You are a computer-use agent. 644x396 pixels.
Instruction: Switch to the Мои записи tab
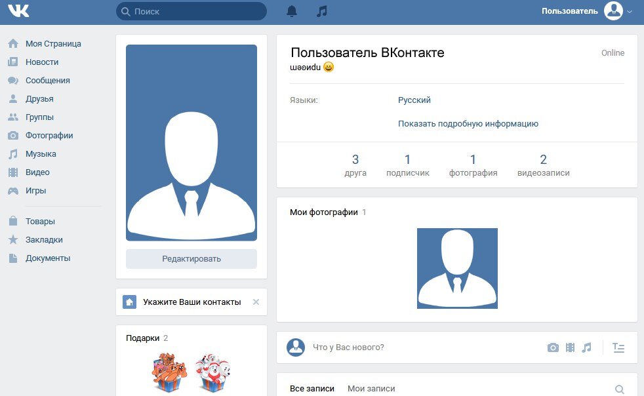click(371, 389)
